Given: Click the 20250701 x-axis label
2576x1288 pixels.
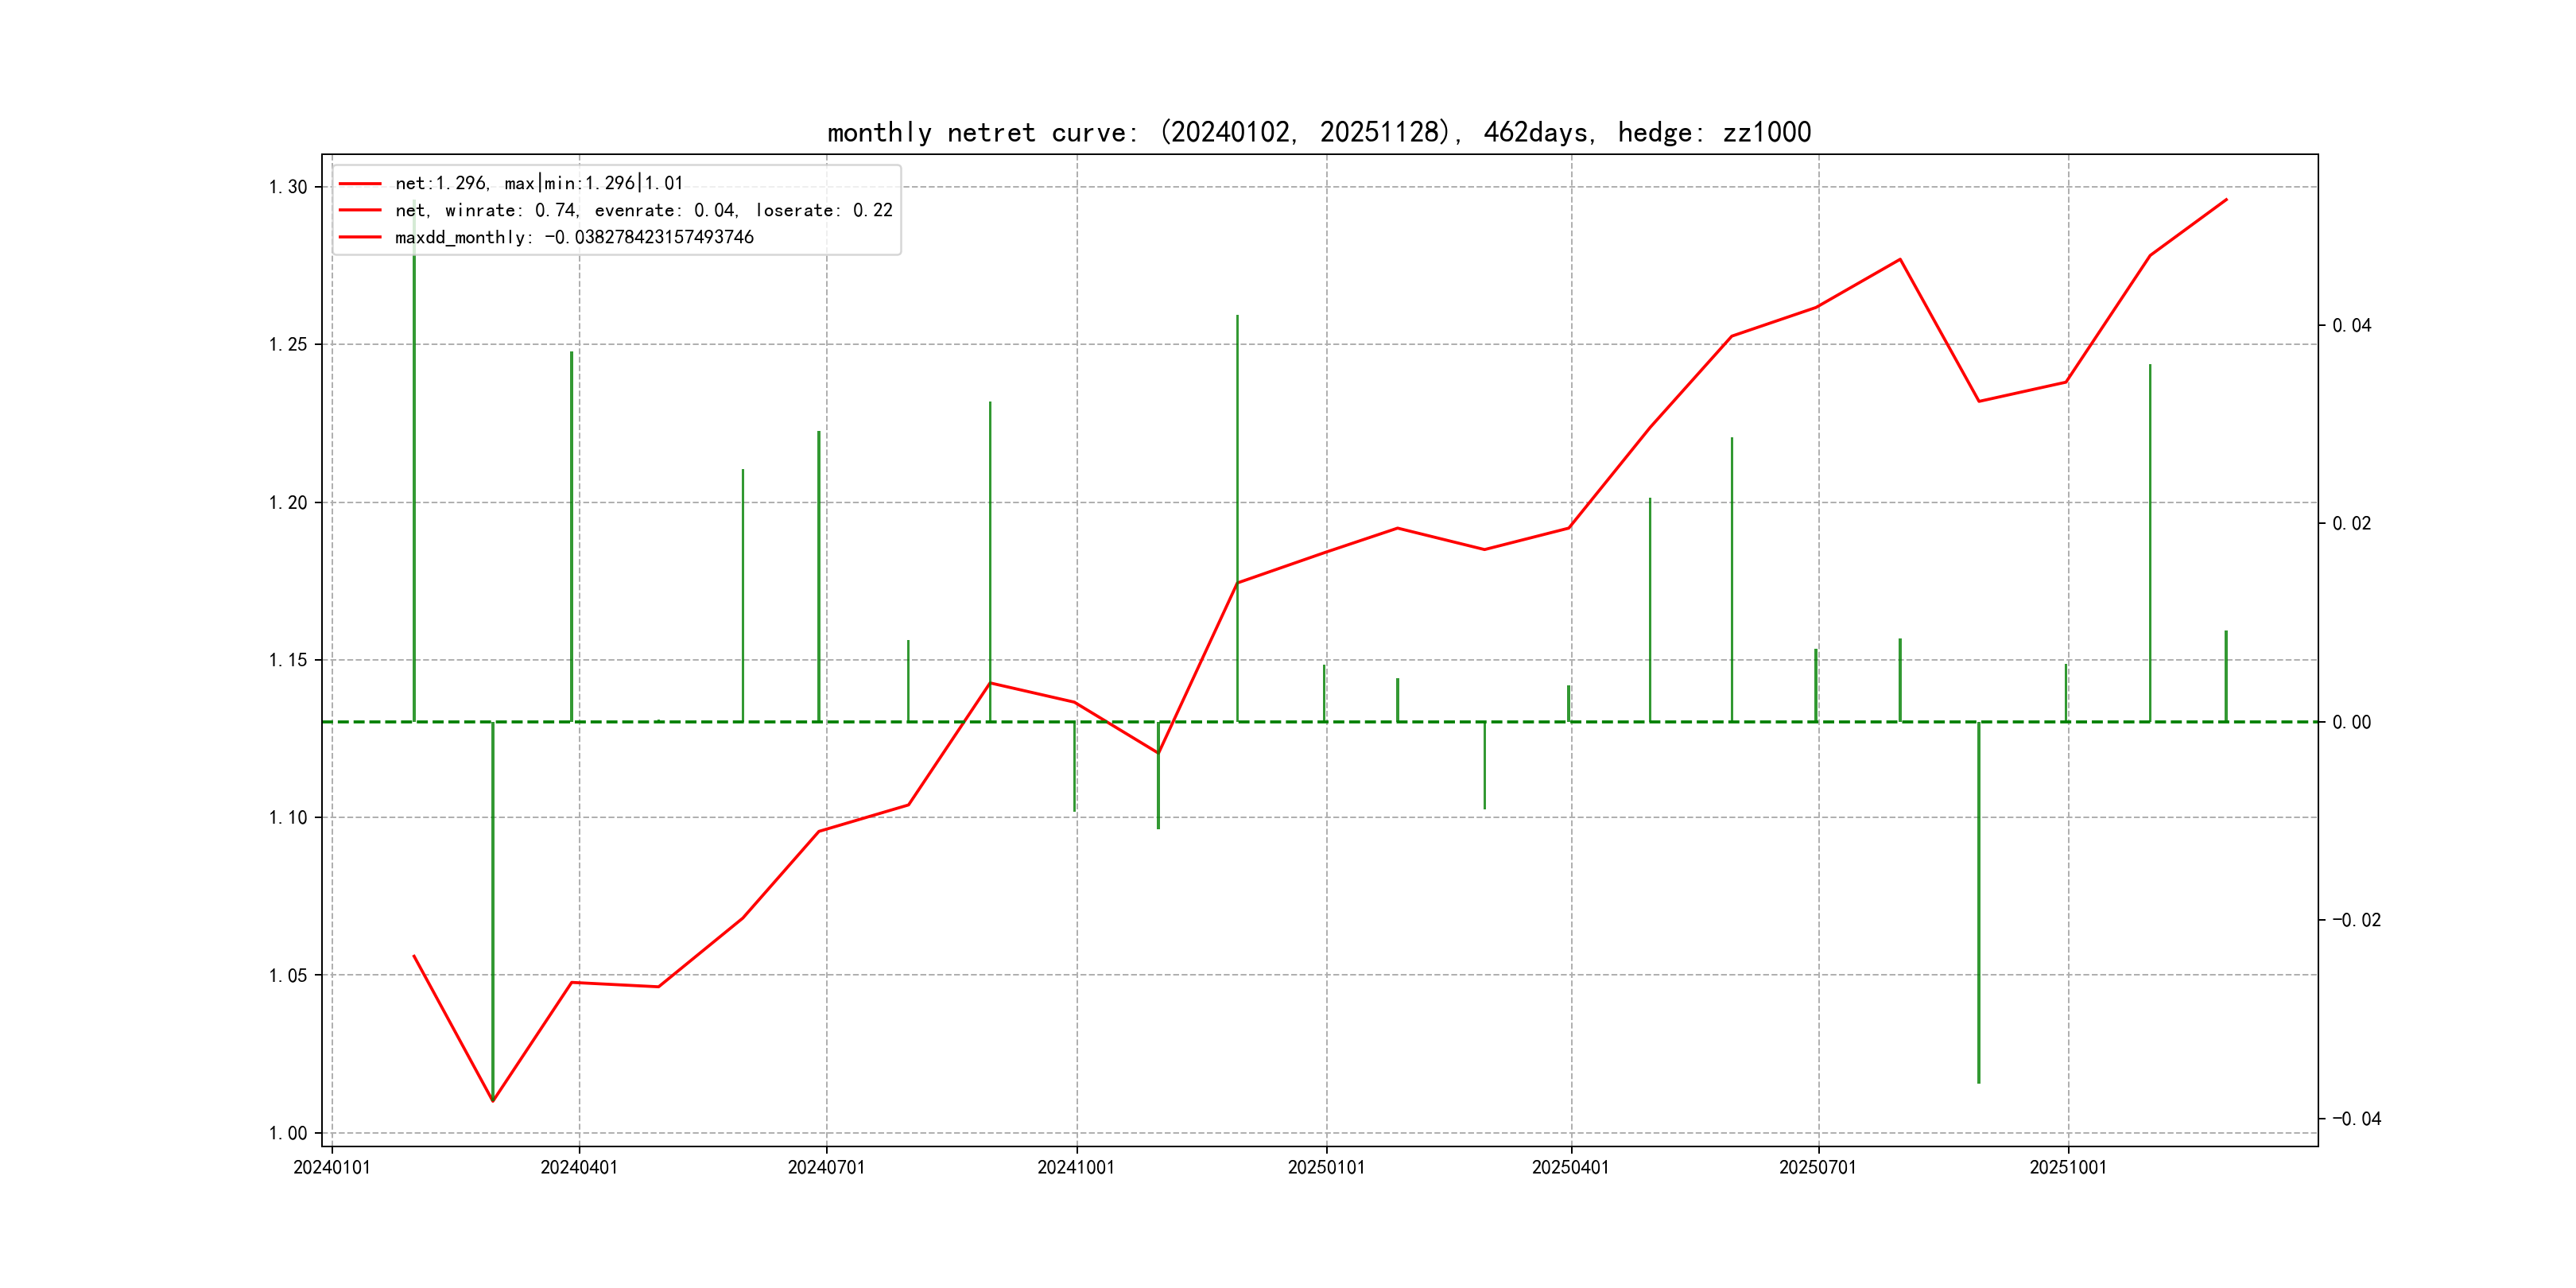Looking at the screenshot, I should (x=1817, y=1167).
